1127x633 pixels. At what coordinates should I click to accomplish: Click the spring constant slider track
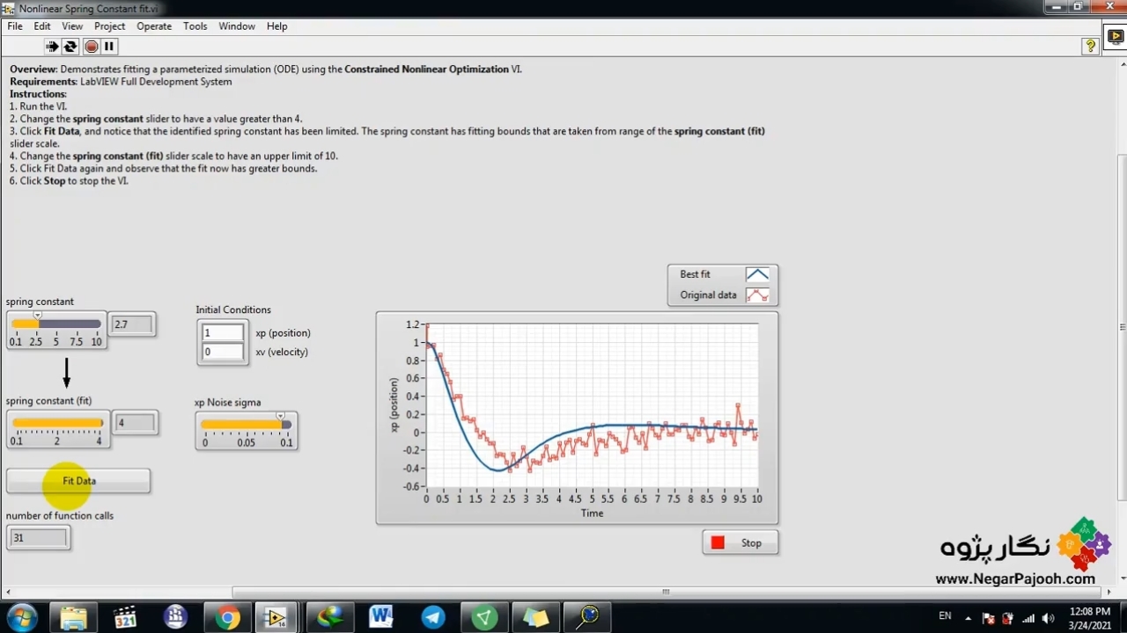(56, 324)
